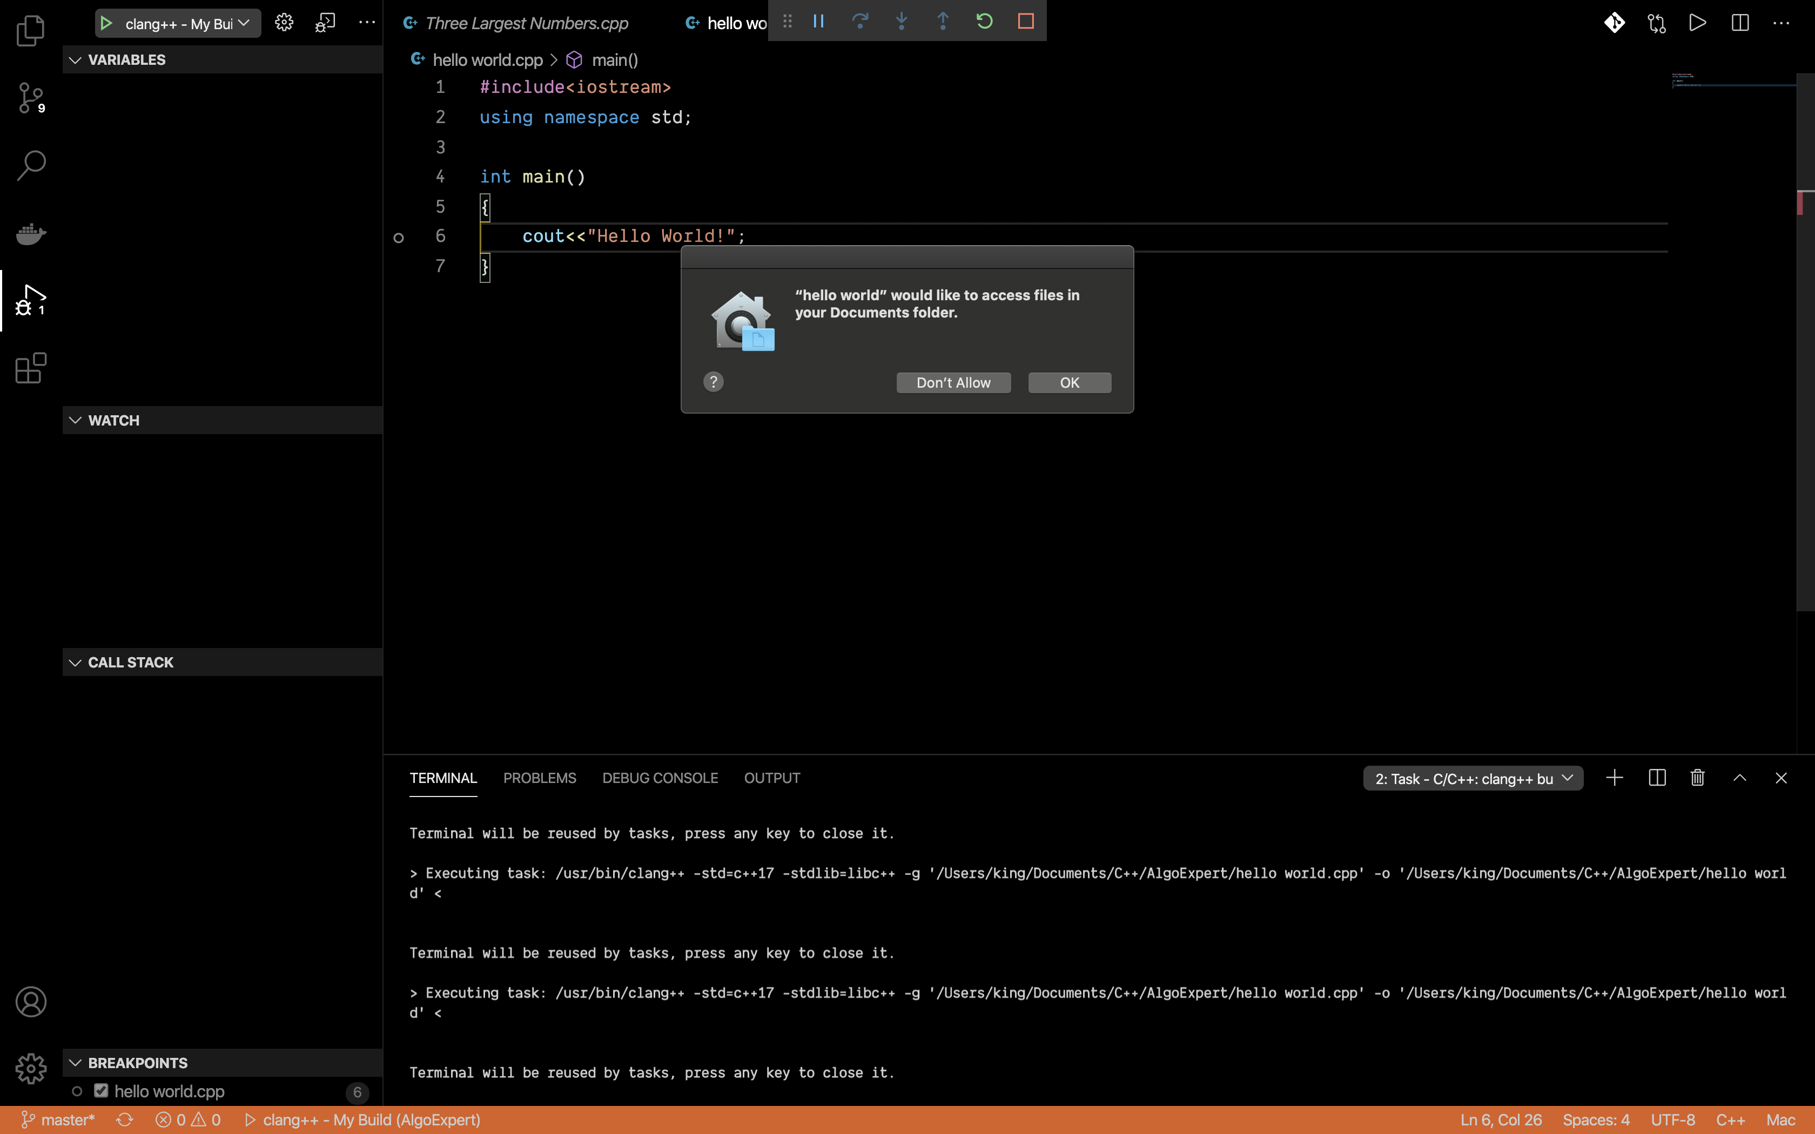This screenshot has height=1134, width=1815.
Task: Close the bottom panel
Action: [x=1782, y=778]
